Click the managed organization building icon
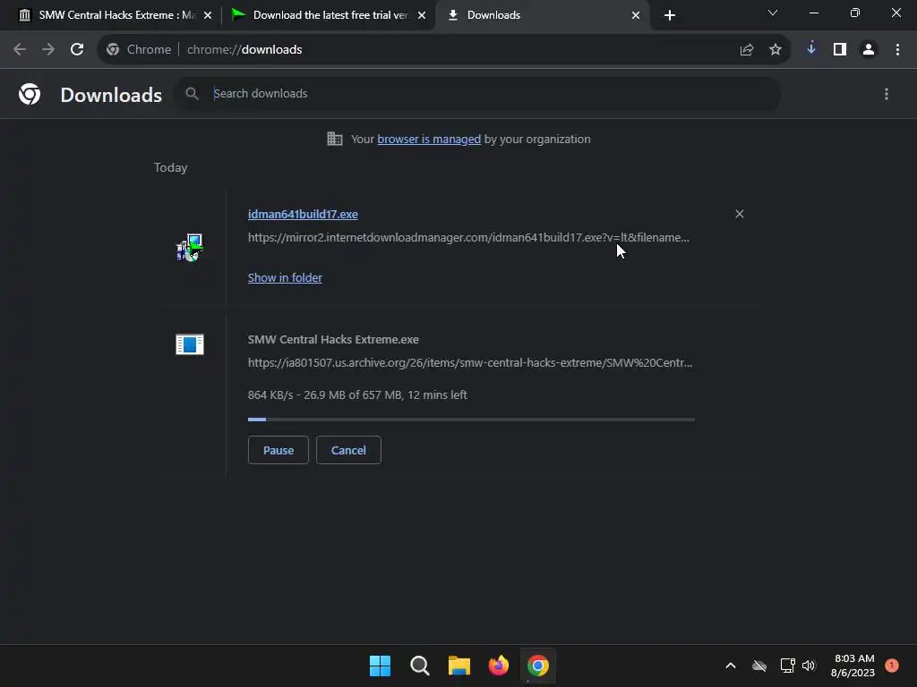917x687 pixels. pos(335,139)
